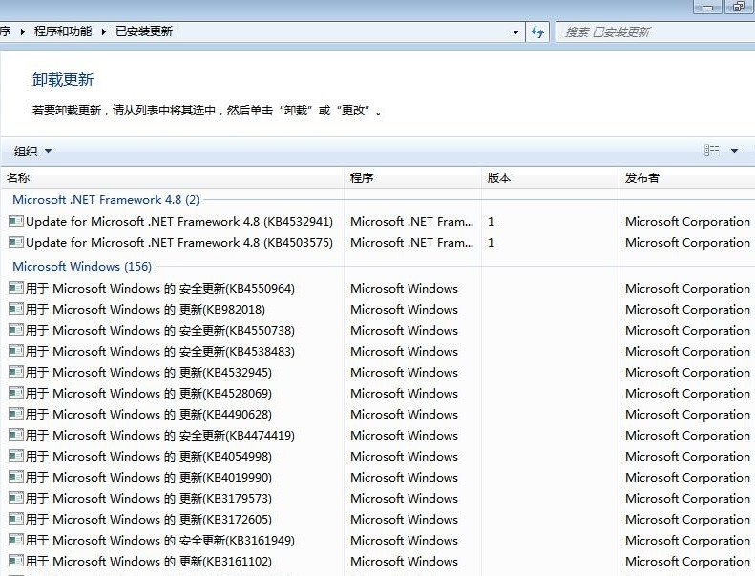Select the icon of security update KB4550964
This screenshot has height=576, width=755.
point(15,288)
